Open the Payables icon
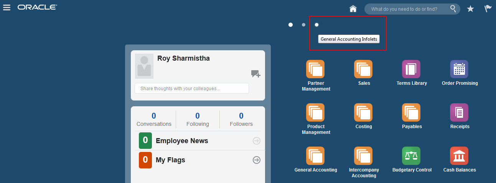This screenshot has width=496, height=183. pyautogui.click(x=411, y=113)
